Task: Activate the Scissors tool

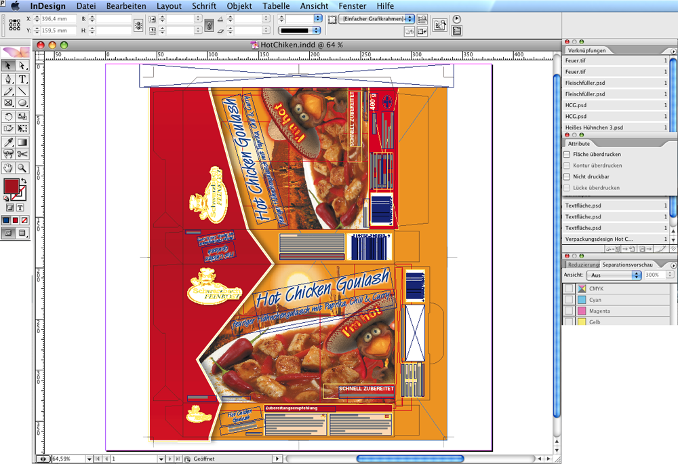Action: 22,155
